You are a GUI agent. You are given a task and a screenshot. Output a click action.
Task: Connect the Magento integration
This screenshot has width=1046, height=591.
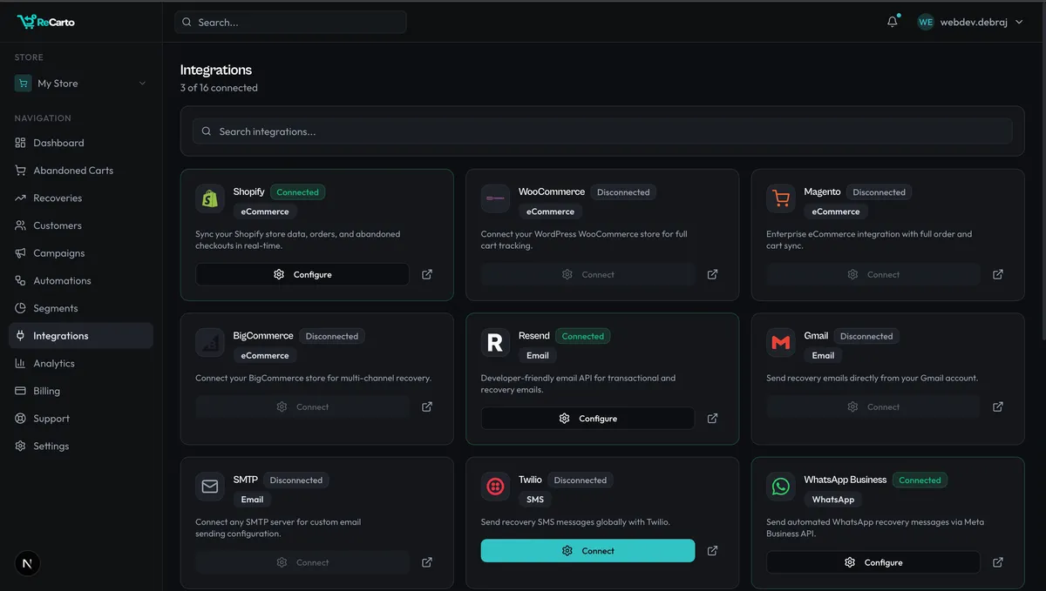pos(873,274)
